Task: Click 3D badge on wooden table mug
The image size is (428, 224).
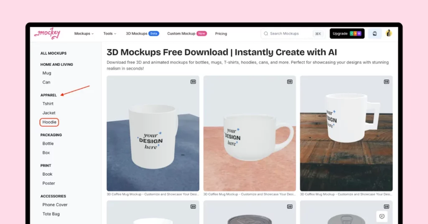Action: coord(386,82)
